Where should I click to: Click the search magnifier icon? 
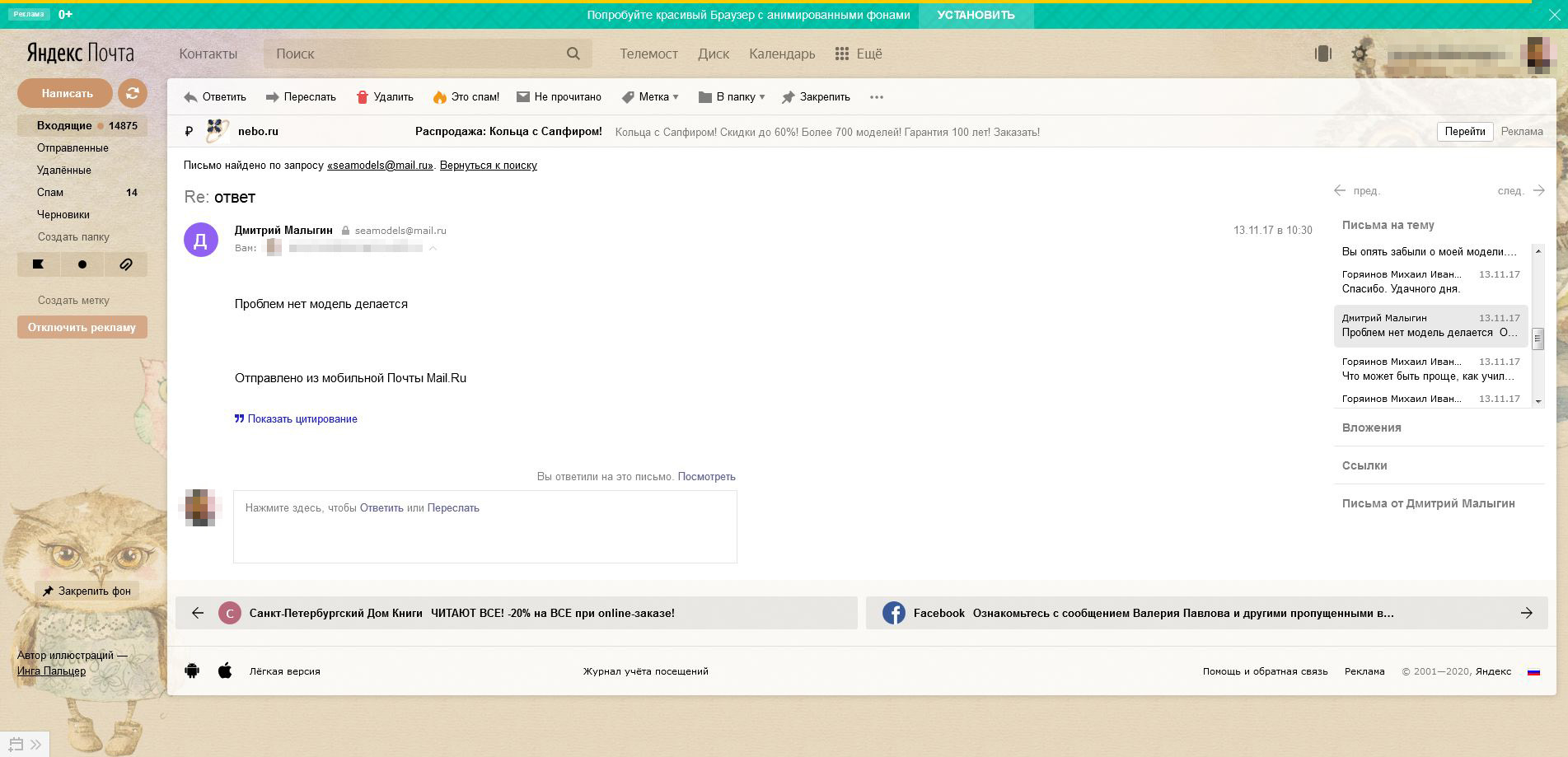[573, 54]
